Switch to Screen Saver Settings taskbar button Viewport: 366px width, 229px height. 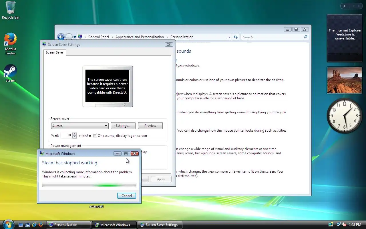point(160,225)
